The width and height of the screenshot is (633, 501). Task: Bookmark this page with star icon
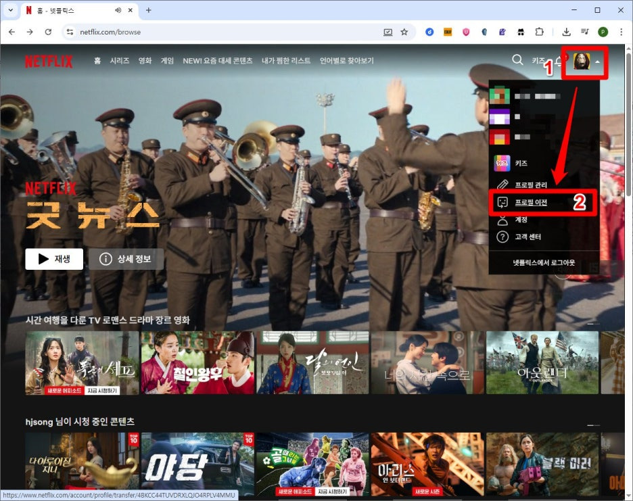click(404, 32)
